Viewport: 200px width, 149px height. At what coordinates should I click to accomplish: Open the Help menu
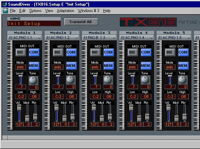107,11
